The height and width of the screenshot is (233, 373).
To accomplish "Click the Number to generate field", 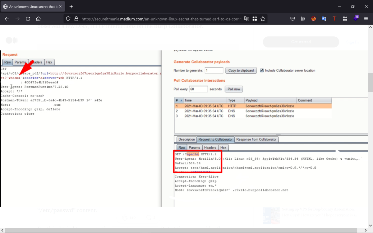I will click(214, 71).
